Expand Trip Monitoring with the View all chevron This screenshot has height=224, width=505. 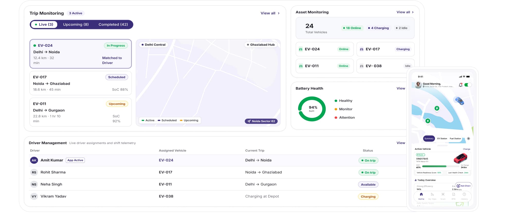270,13
